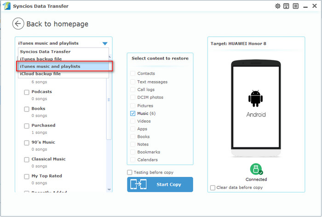Check the Books playlist checkbox
Viewport: 322px width, 217px height.
(27, 109)
